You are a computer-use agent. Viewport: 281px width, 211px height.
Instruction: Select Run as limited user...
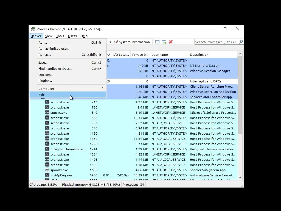pos(68,49)
